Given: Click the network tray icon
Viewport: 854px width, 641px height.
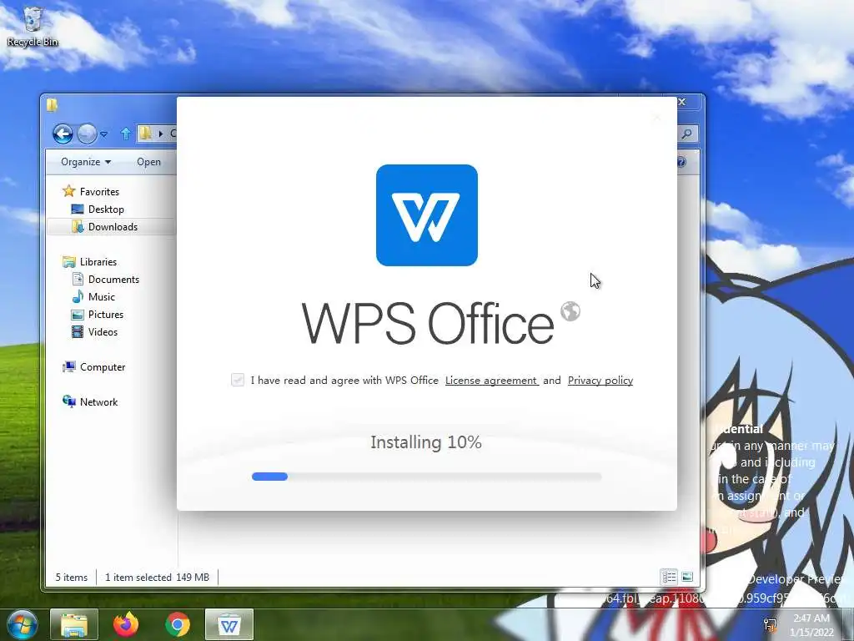Looking at the screenshot, I should (x=770, y=624).
